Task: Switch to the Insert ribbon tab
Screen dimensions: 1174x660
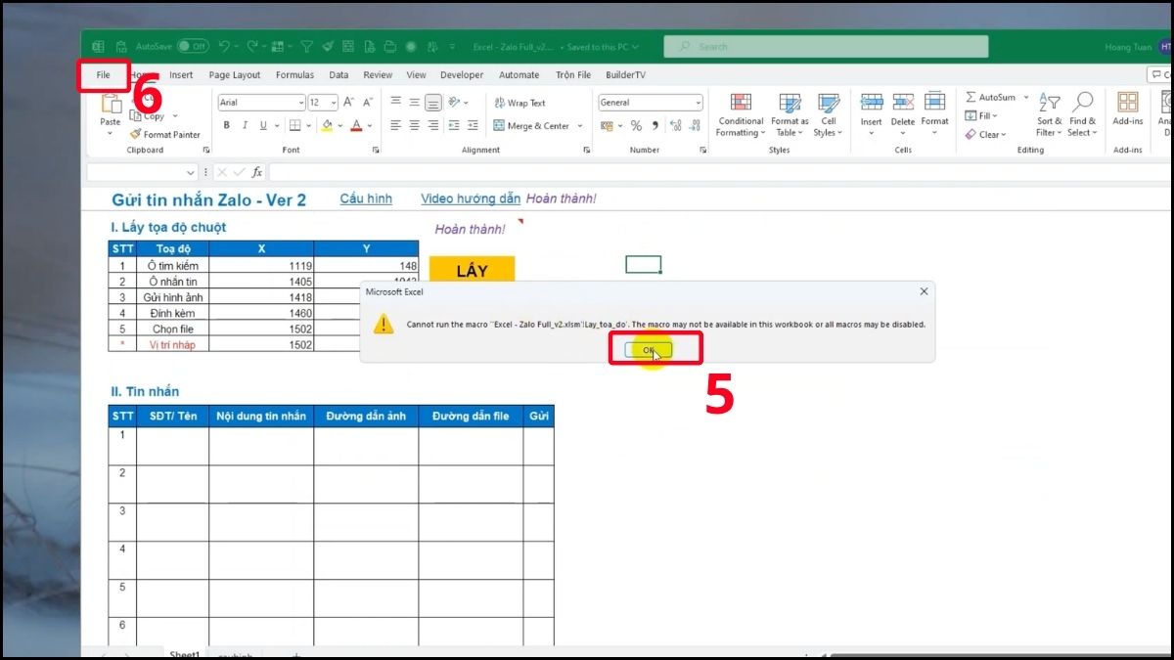Action: (x=181, y=75)
